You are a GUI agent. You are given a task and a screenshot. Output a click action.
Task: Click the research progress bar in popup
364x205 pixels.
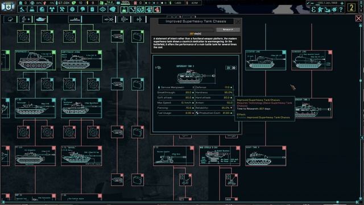point(196,30)
